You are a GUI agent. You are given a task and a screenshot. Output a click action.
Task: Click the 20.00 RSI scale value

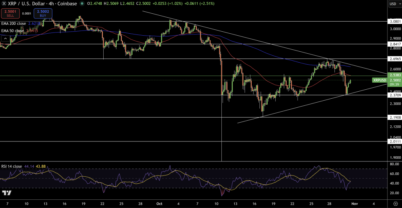(x=394, y=193)
